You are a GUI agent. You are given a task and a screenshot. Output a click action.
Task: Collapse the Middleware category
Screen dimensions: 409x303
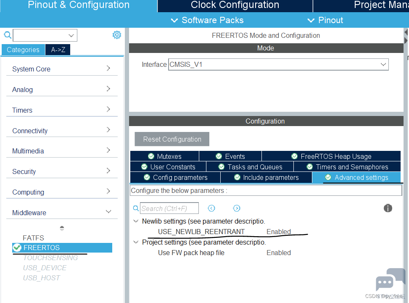62,213
